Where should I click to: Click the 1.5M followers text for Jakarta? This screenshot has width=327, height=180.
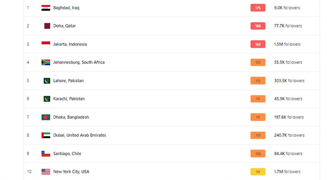click(287, 44)
